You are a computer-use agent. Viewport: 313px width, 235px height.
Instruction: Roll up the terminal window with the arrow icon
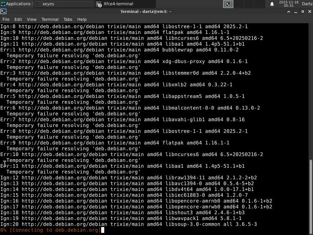tap(289, 12)
